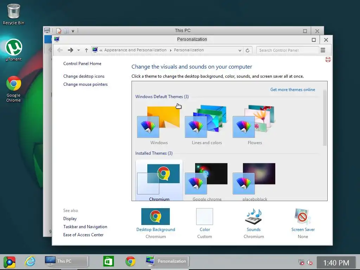Launch µTorrent from the desktop

coord(14,50)
